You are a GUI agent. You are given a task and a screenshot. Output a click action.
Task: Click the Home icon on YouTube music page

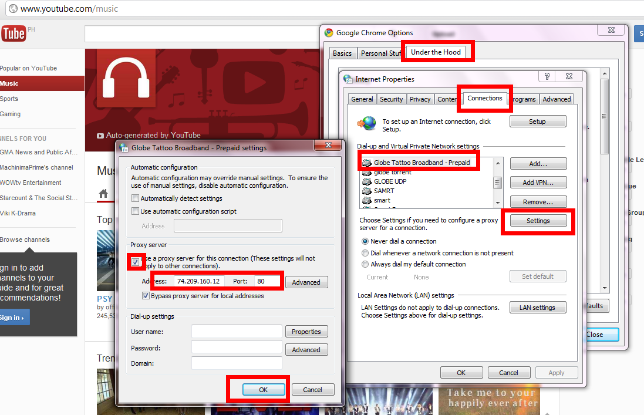coord(103,193)
